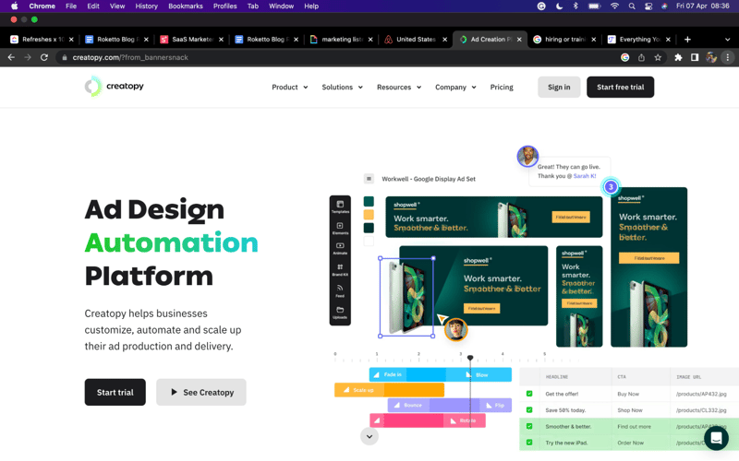This screenshot has height=461, width=739.
Task: Click the orange Scale up animation bar
Action: click(x=389, y=390)
